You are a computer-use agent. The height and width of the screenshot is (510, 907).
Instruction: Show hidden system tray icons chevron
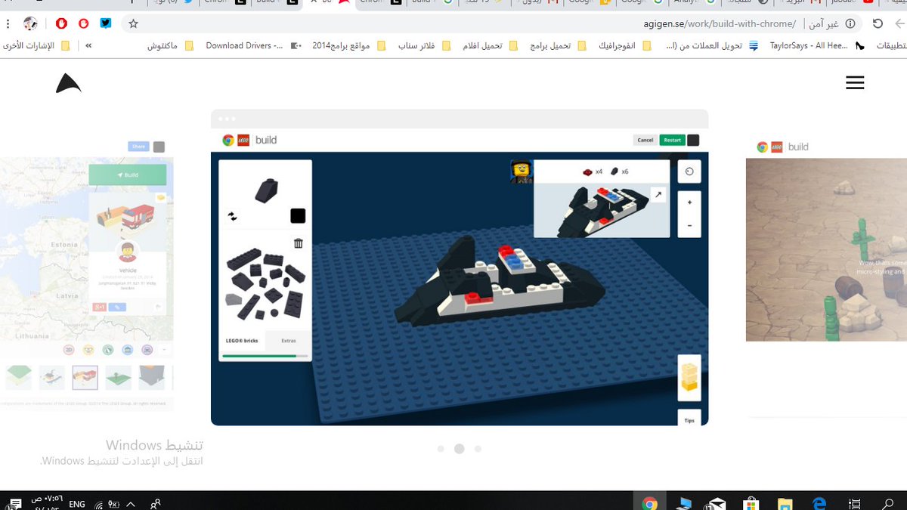point(131,503)
